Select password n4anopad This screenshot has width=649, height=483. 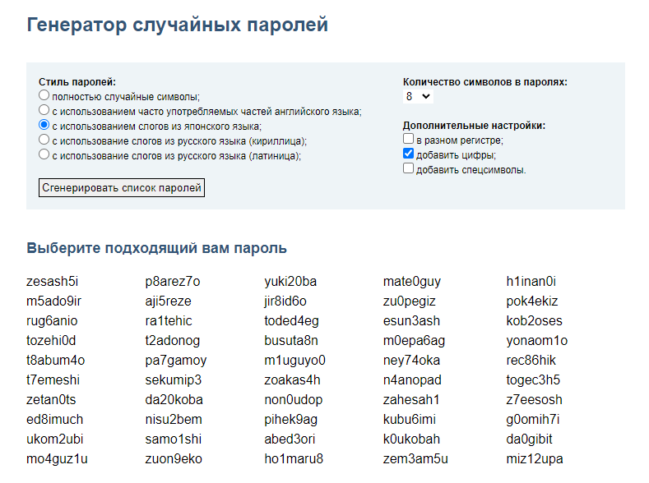[x=413, y=380]
